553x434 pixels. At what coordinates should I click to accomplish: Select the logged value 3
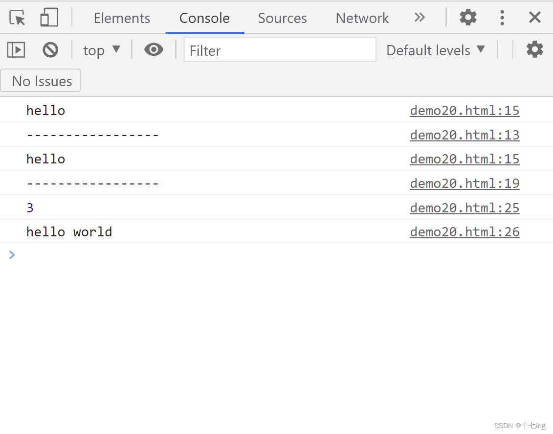click(x=30, y=208)
